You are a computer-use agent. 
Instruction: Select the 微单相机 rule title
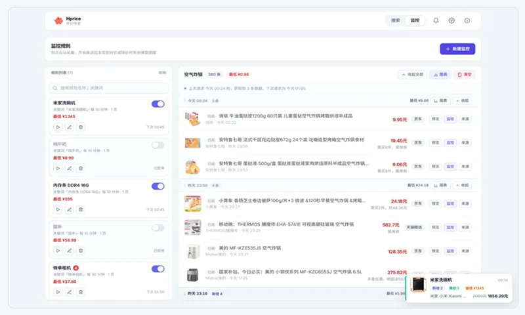coord(62,268)
